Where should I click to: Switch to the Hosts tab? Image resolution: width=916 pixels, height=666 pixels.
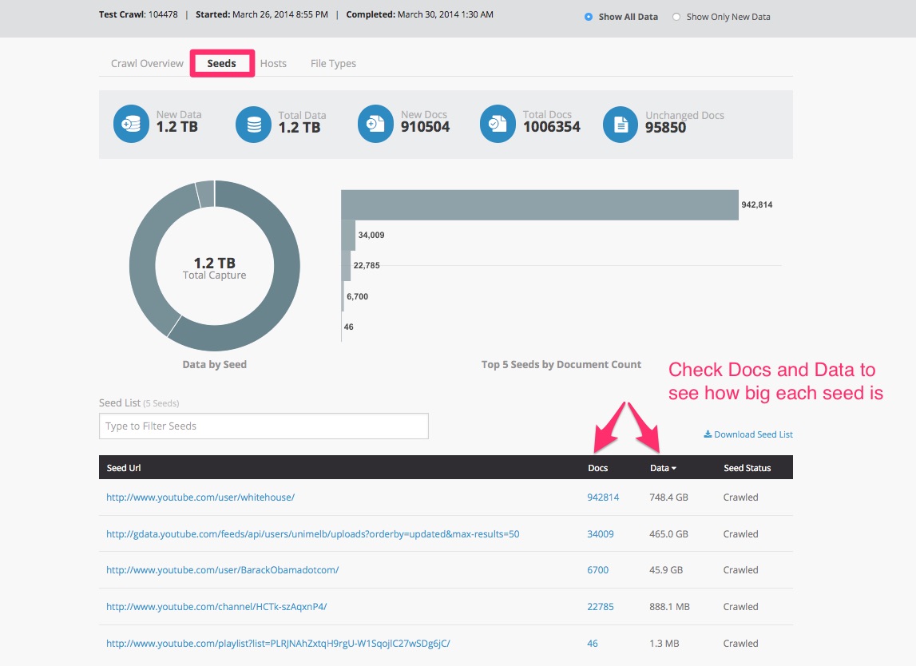tap(273, 63)
